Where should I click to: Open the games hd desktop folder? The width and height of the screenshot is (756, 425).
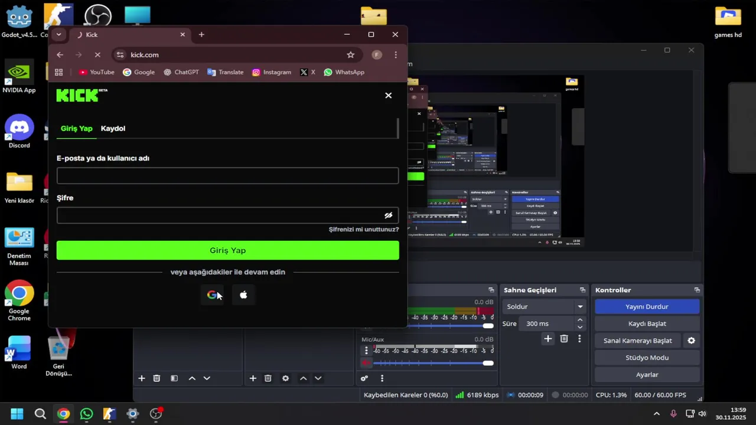coord(728,22)
